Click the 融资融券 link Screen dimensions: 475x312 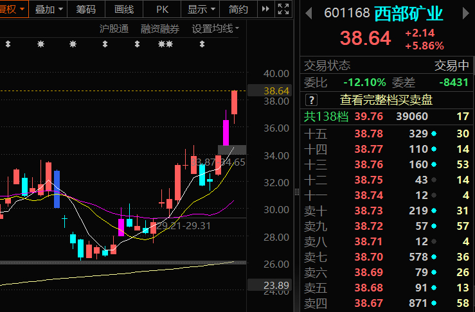[160, 29]
